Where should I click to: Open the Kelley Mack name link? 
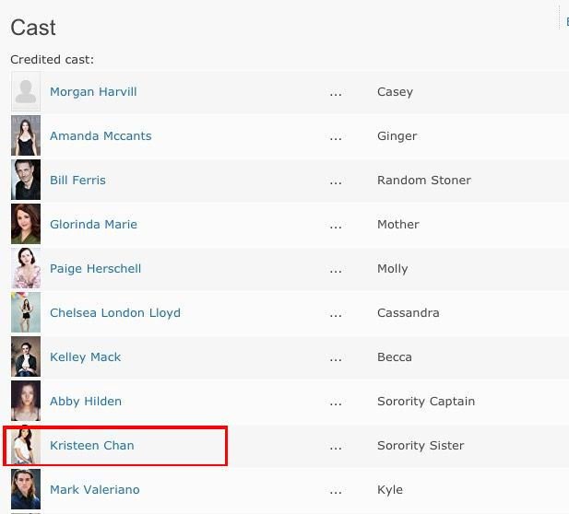86,357
